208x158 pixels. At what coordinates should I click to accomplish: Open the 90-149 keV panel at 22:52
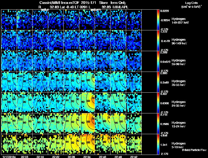click(x=134, y=41)
